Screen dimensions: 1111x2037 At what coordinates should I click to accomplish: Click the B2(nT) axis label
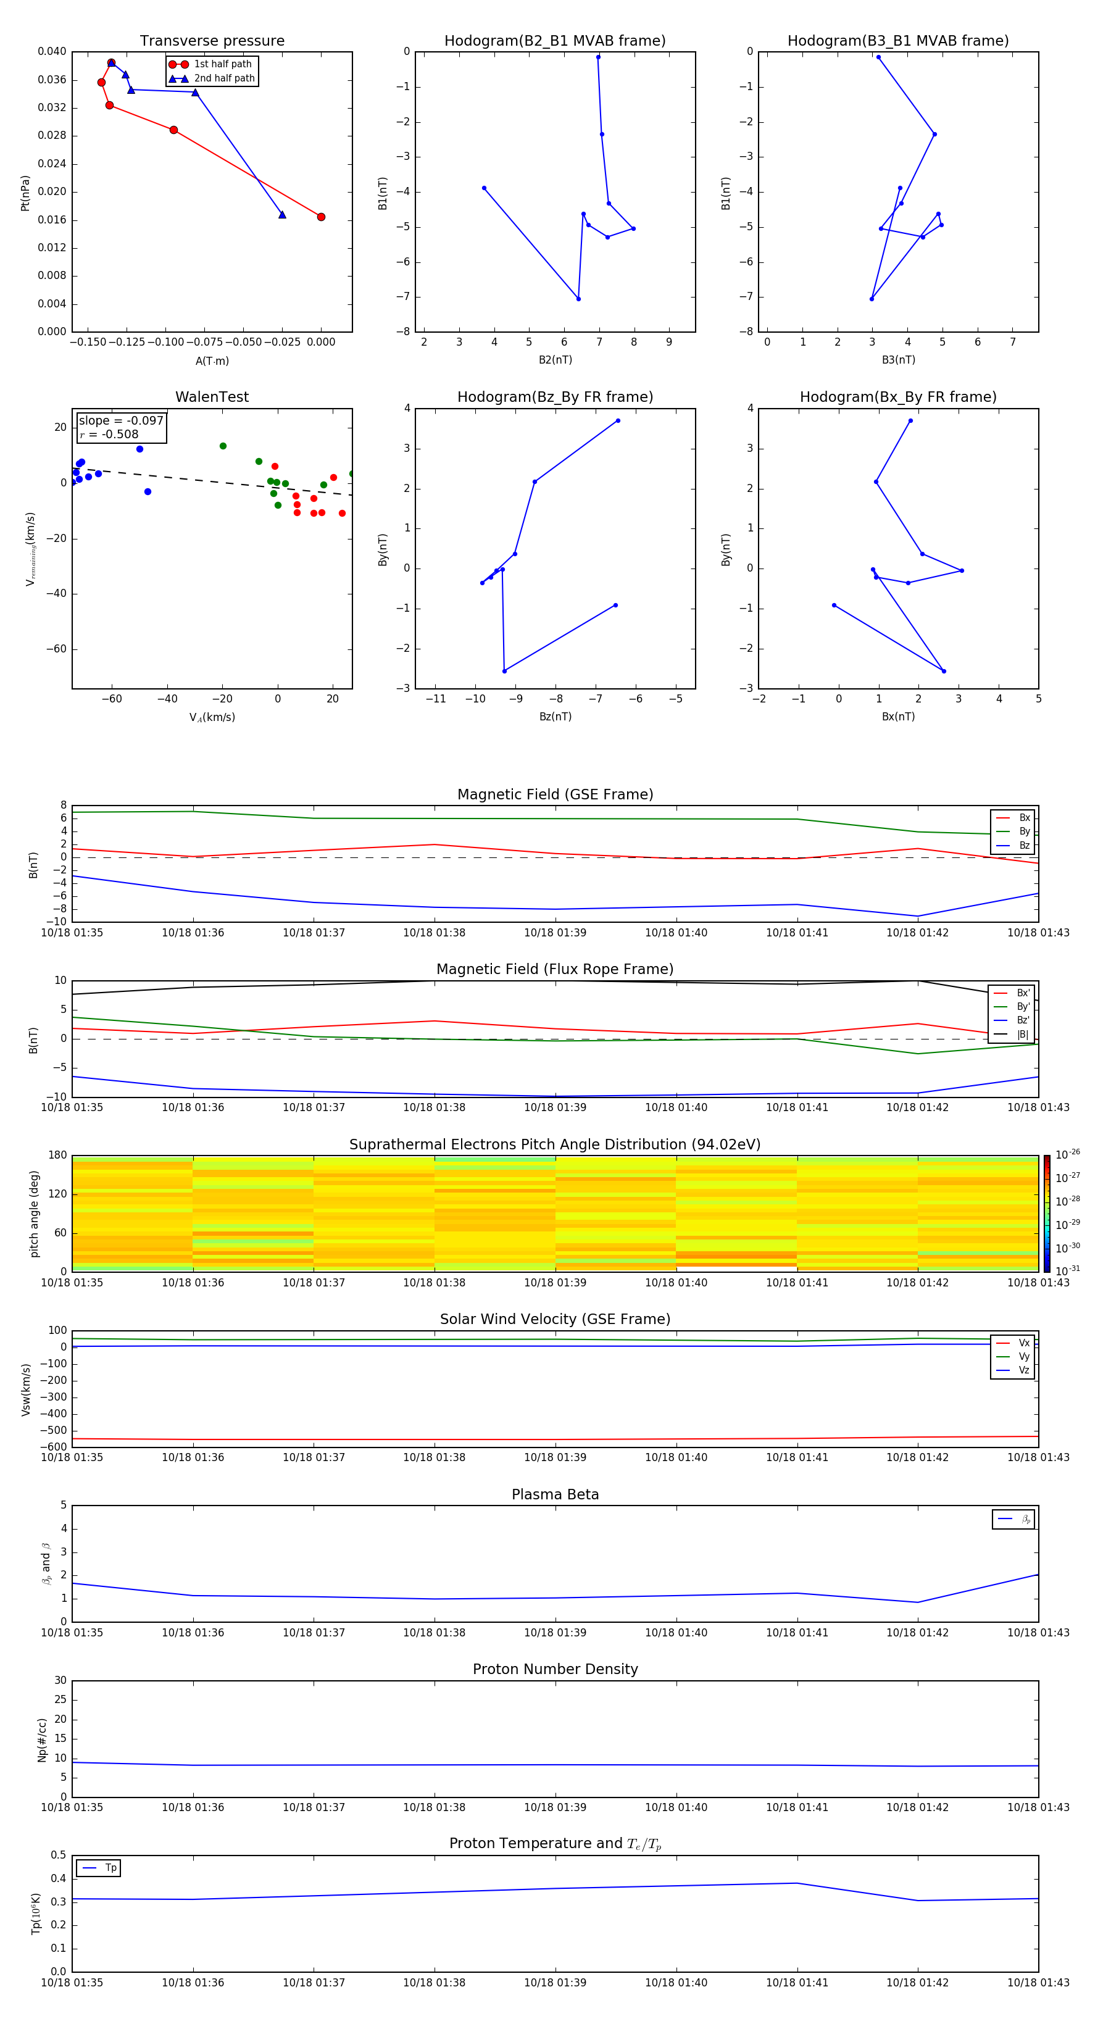click(555, 360)
